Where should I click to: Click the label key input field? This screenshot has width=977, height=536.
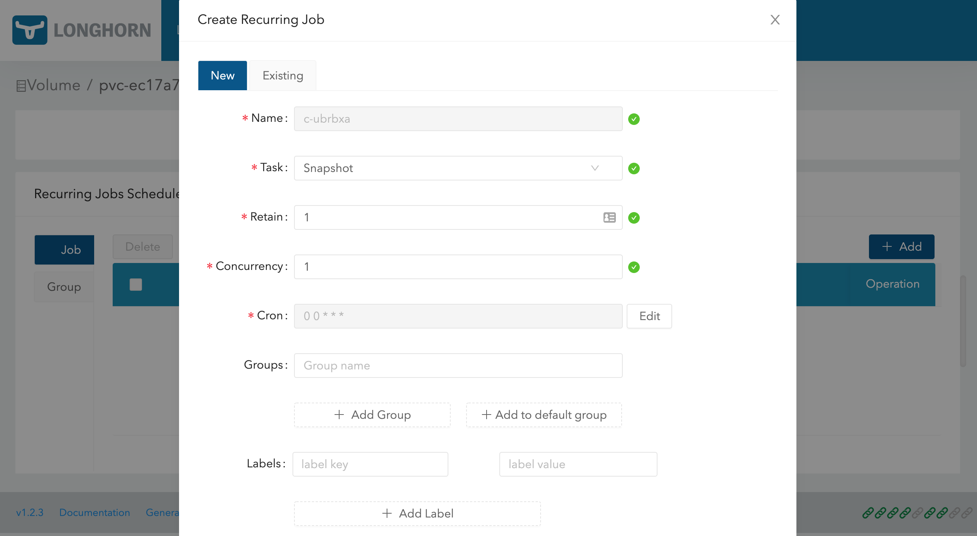pyautogui.click(x=370, y=464)
